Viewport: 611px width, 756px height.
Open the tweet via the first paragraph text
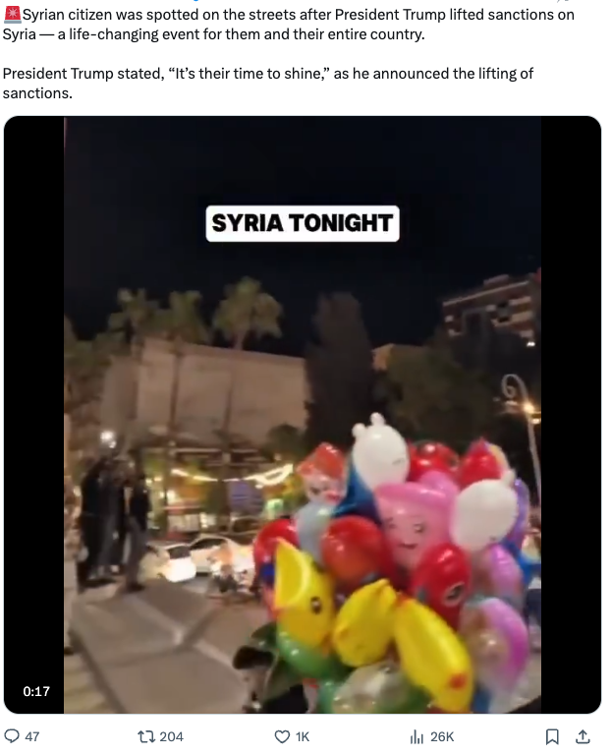(x=288, y=25)
